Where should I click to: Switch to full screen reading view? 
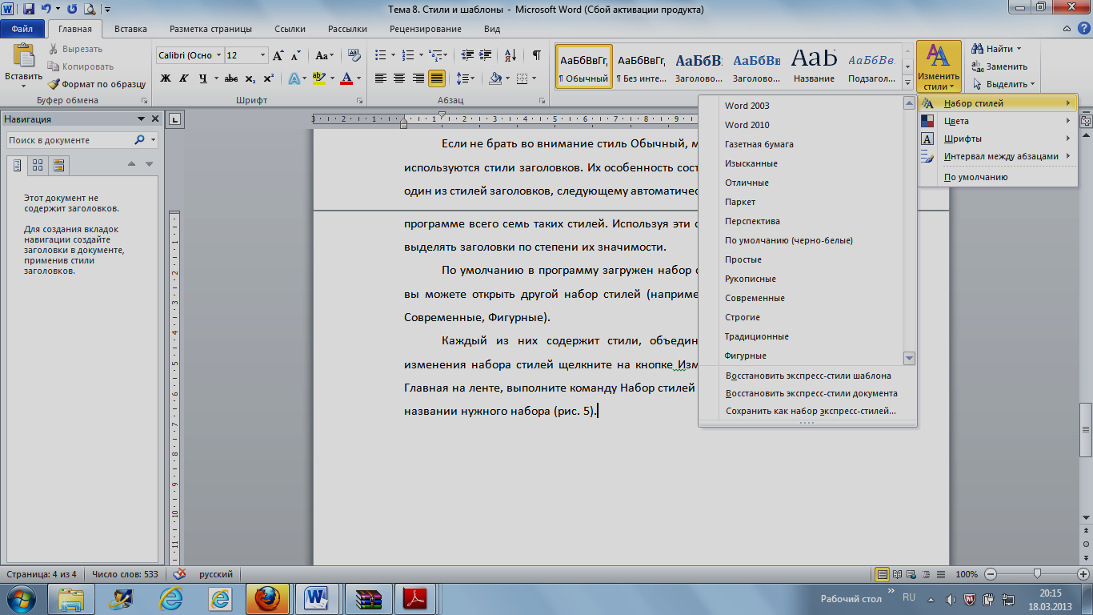coord(897,574)
